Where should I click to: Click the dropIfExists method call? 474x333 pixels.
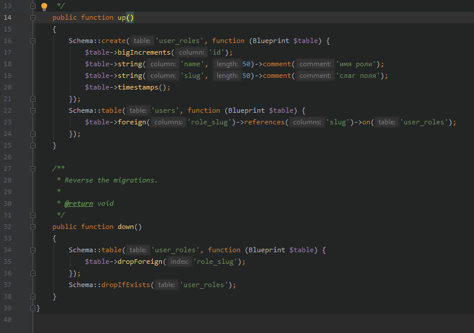[x=126, y=285]
